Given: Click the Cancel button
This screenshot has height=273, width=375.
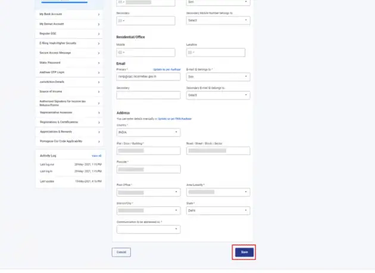Looking at the screenshot, I should point(121,252).
